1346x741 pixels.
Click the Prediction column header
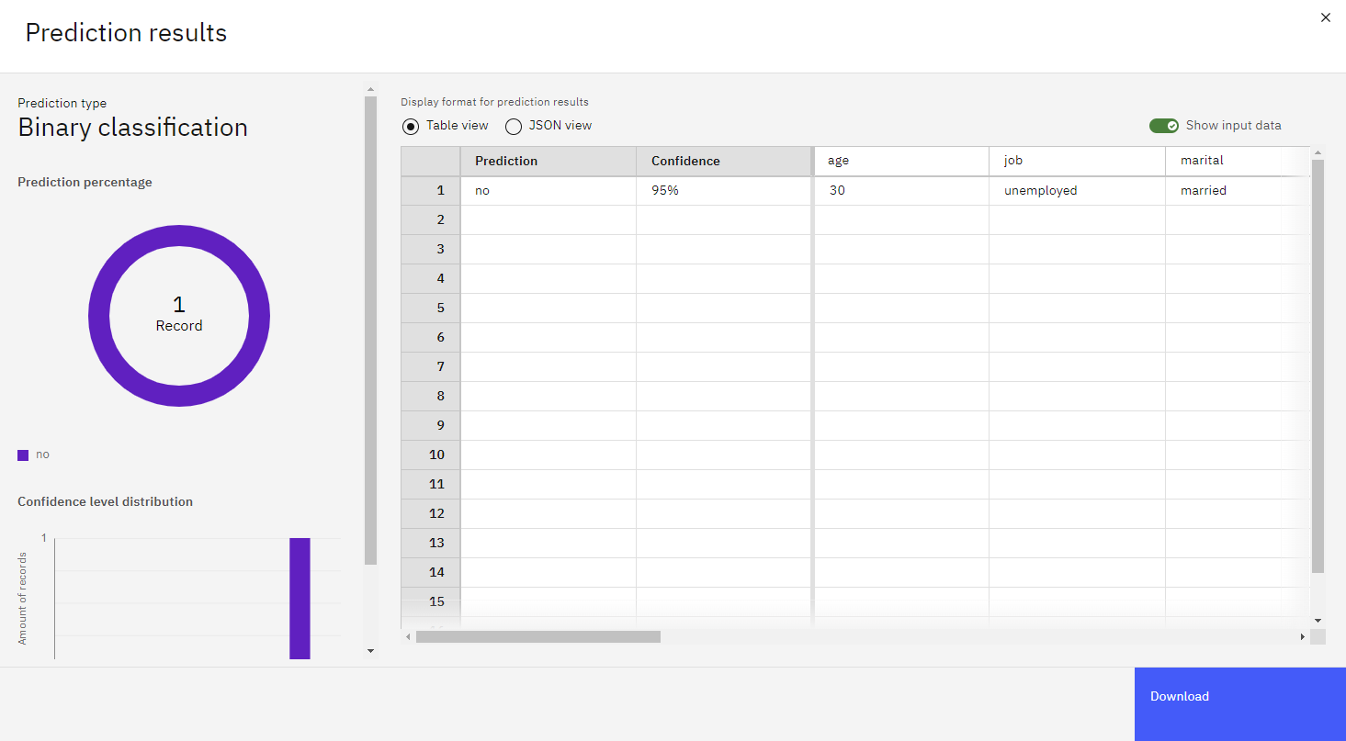tap(549, 161)
